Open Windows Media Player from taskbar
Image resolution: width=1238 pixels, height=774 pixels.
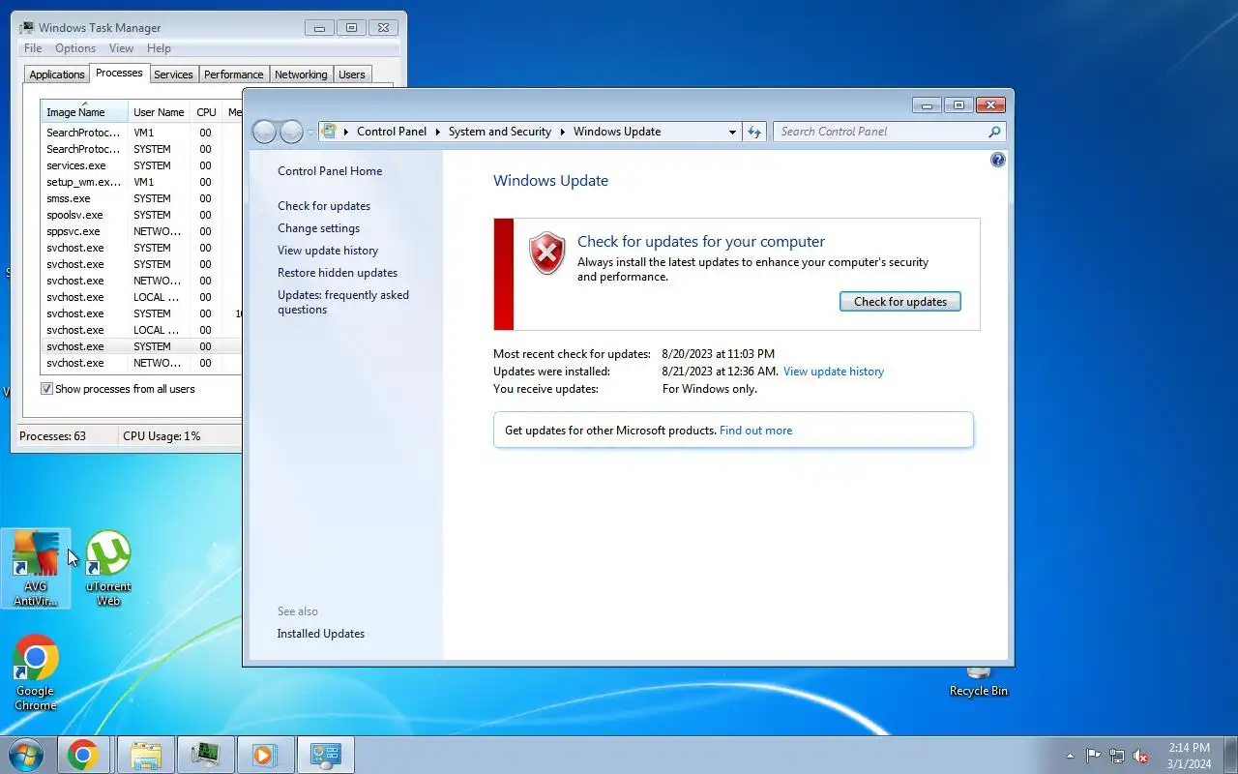[264, 755]
